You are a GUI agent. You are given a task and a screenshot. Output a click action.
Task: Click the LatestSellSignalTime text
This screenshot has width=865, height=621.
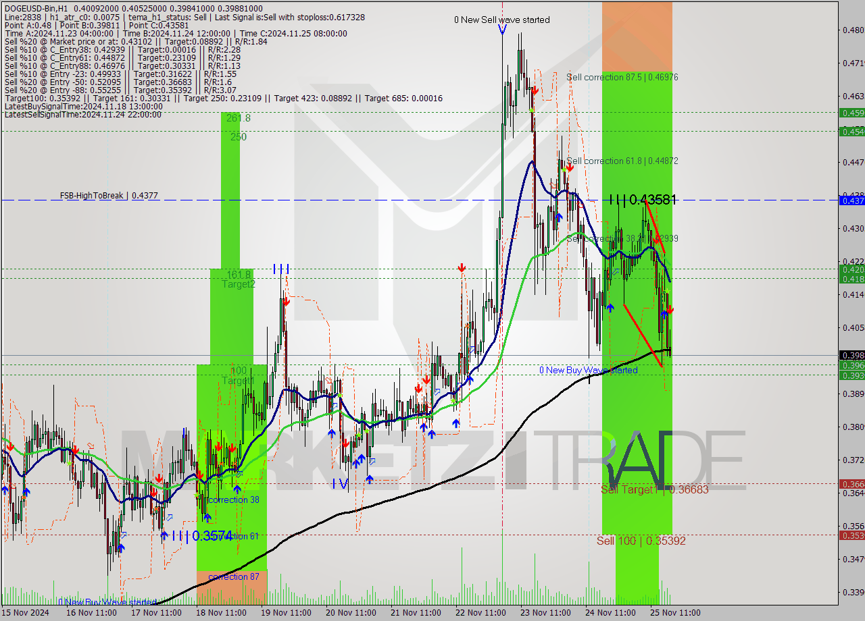(x=82, y=114)
